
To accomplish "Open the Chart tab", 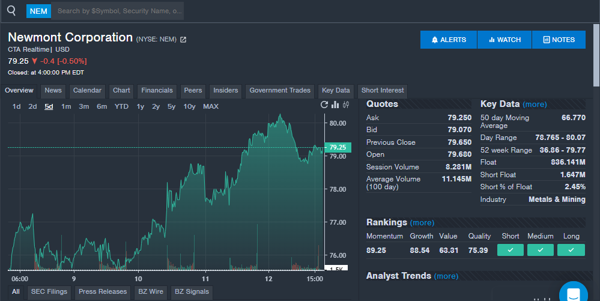I will click(x=121, y=91).
